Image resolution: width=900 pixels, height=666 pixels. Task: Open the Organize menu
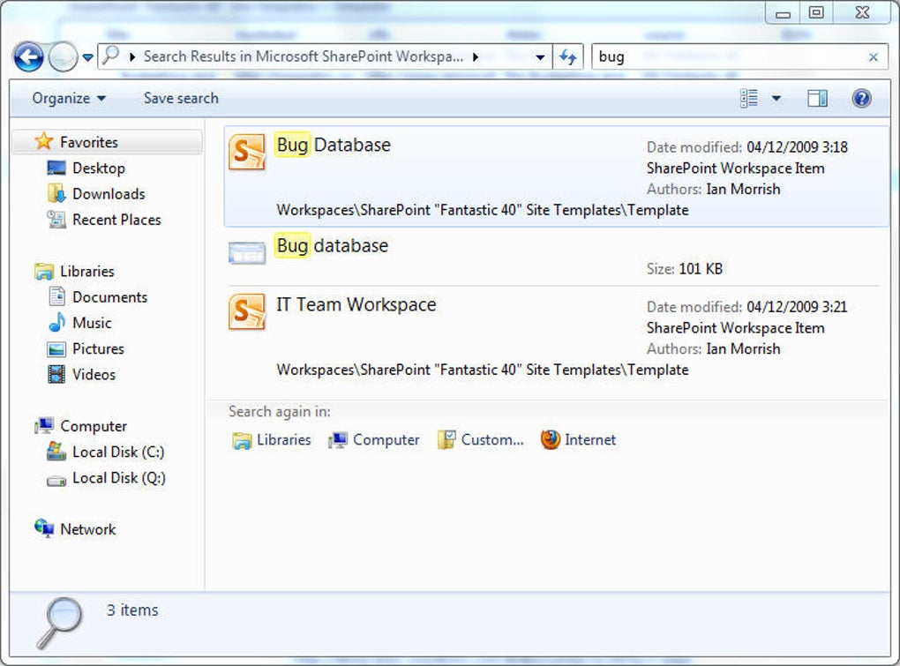[x=68, y=98]
